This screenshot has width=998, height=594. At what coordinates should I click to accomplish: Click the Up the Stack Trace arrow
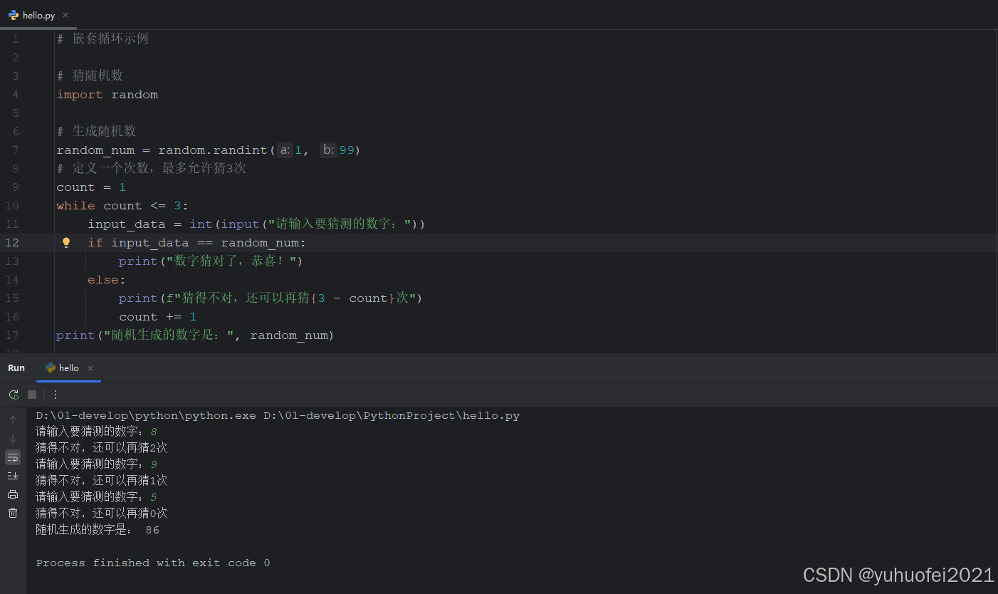pyautogui.click(x=13, y=420)
